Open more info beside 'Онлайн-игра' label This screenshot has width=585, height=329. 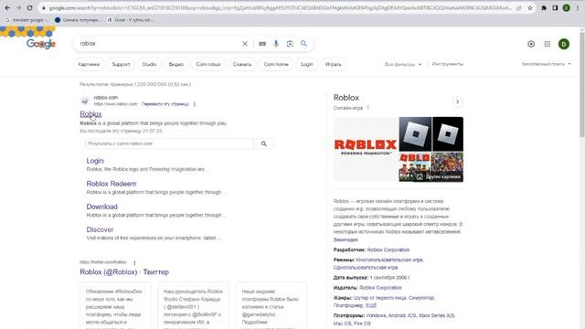[x=367, y=108]
